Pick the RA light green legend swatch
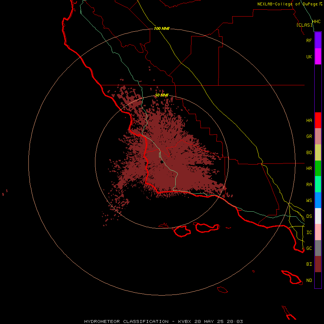Image resolution: width=324 pixels, height=324 pixels. (318, 184)
